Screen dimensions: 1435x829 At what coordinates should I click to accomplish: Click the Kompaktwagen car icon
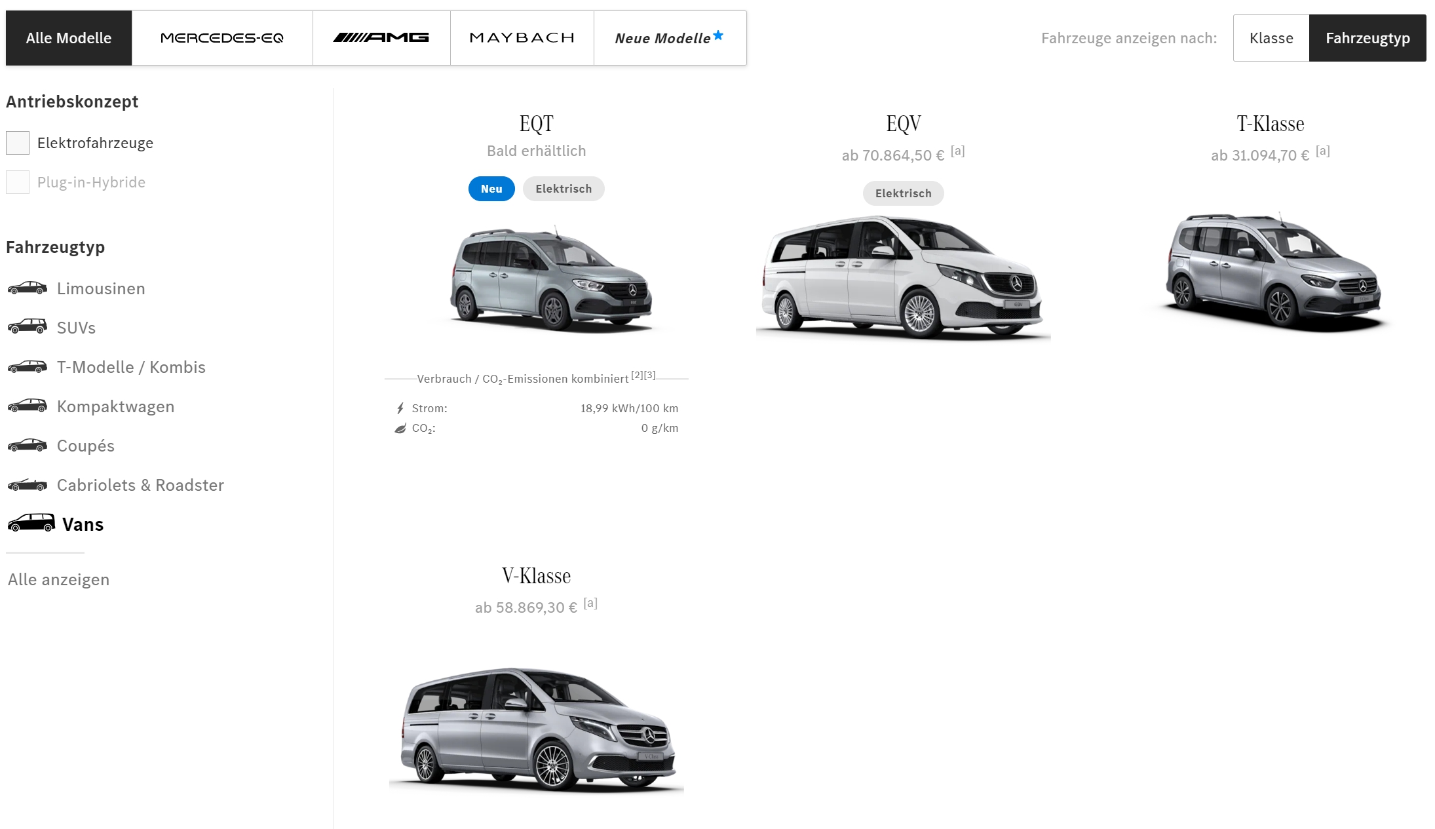coord(27,406)
